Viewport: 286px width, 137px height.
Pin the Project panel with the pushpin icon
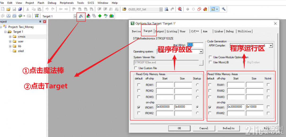[40, 22]
